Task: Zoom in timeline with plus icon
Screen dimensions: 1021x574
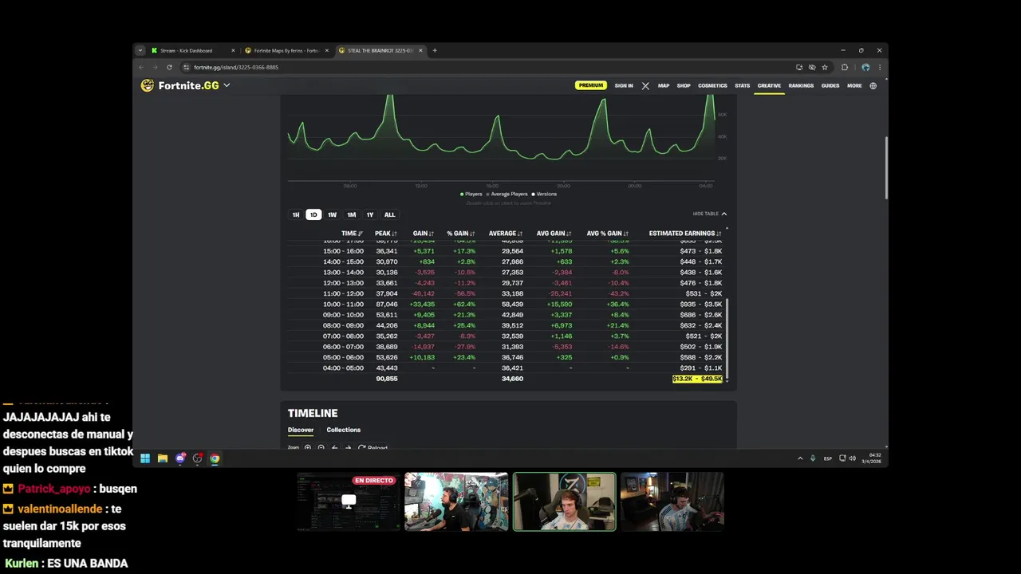Action: (x=308, y=447)
